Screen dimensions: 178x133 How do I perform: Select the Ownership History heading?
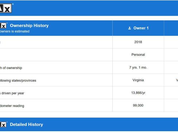click(x=29, y=25)
